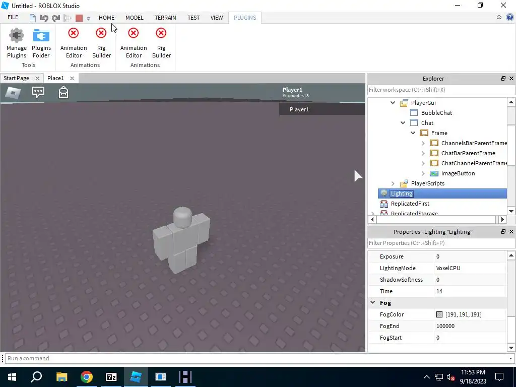Collapse the Chat node
Screen dimensions: 516x387
pyautogui.click(x=403, y=123)
